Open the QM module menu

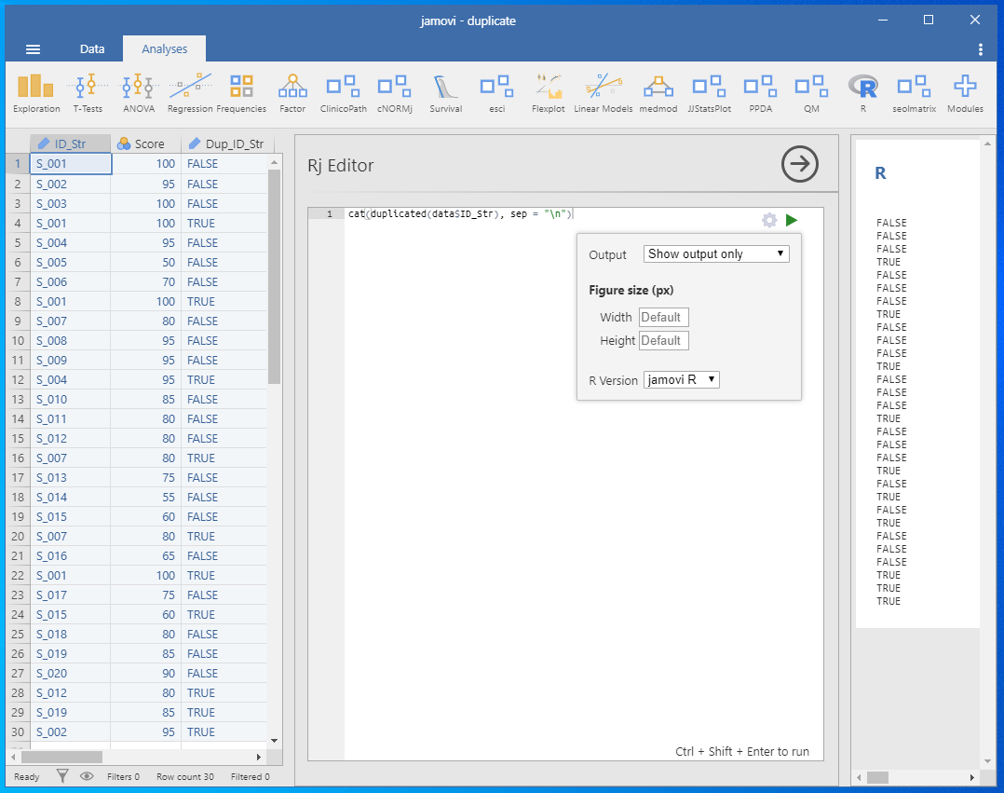(812, 93)
